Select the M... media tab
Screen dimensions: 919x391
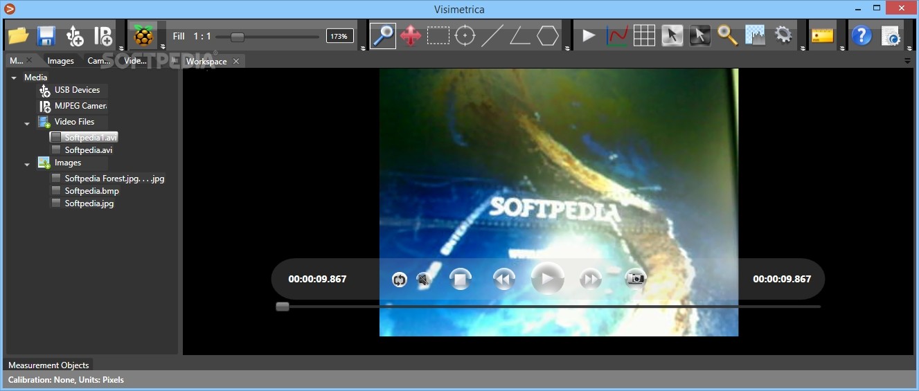[15, 61]
